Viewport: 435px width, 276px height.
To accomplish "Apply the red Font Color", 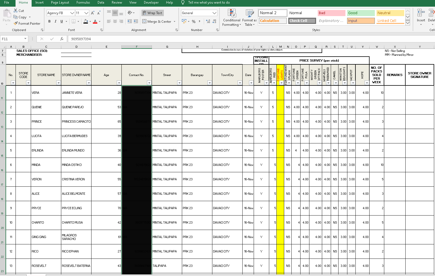I will pyautogui.click(x=95, y=21).
